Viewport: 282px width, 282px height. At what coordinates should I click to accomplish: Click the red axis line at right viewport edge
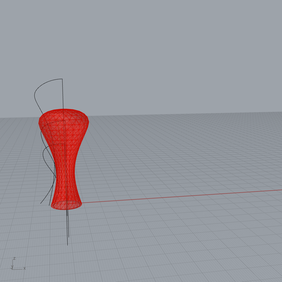(280, 190)
